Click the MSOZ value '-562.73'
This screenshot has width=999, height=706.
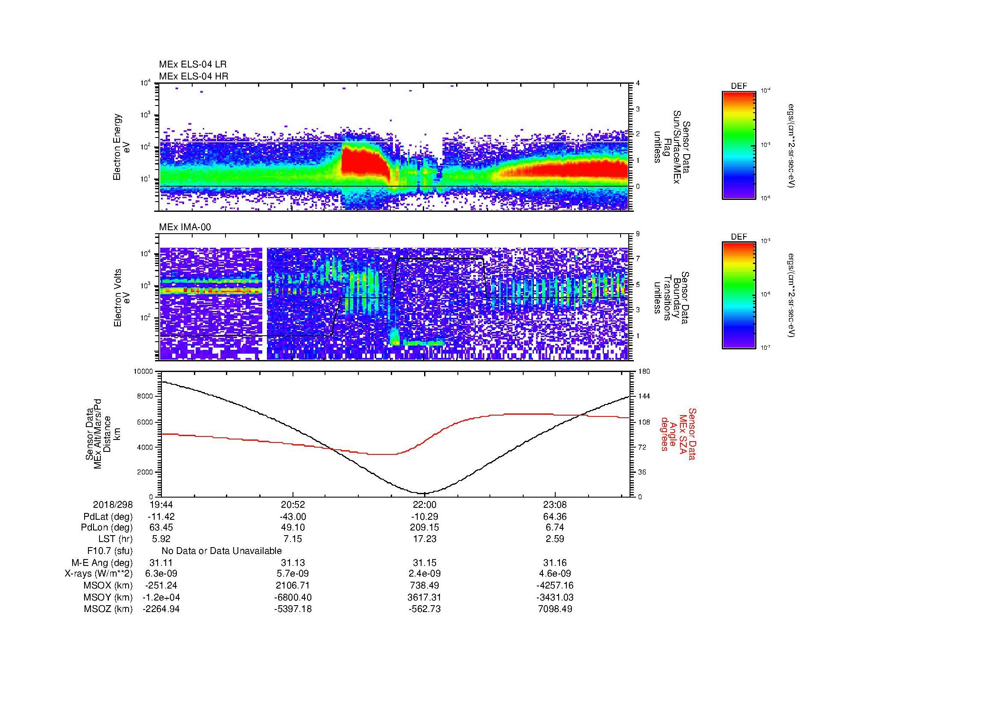pos(424,609)
